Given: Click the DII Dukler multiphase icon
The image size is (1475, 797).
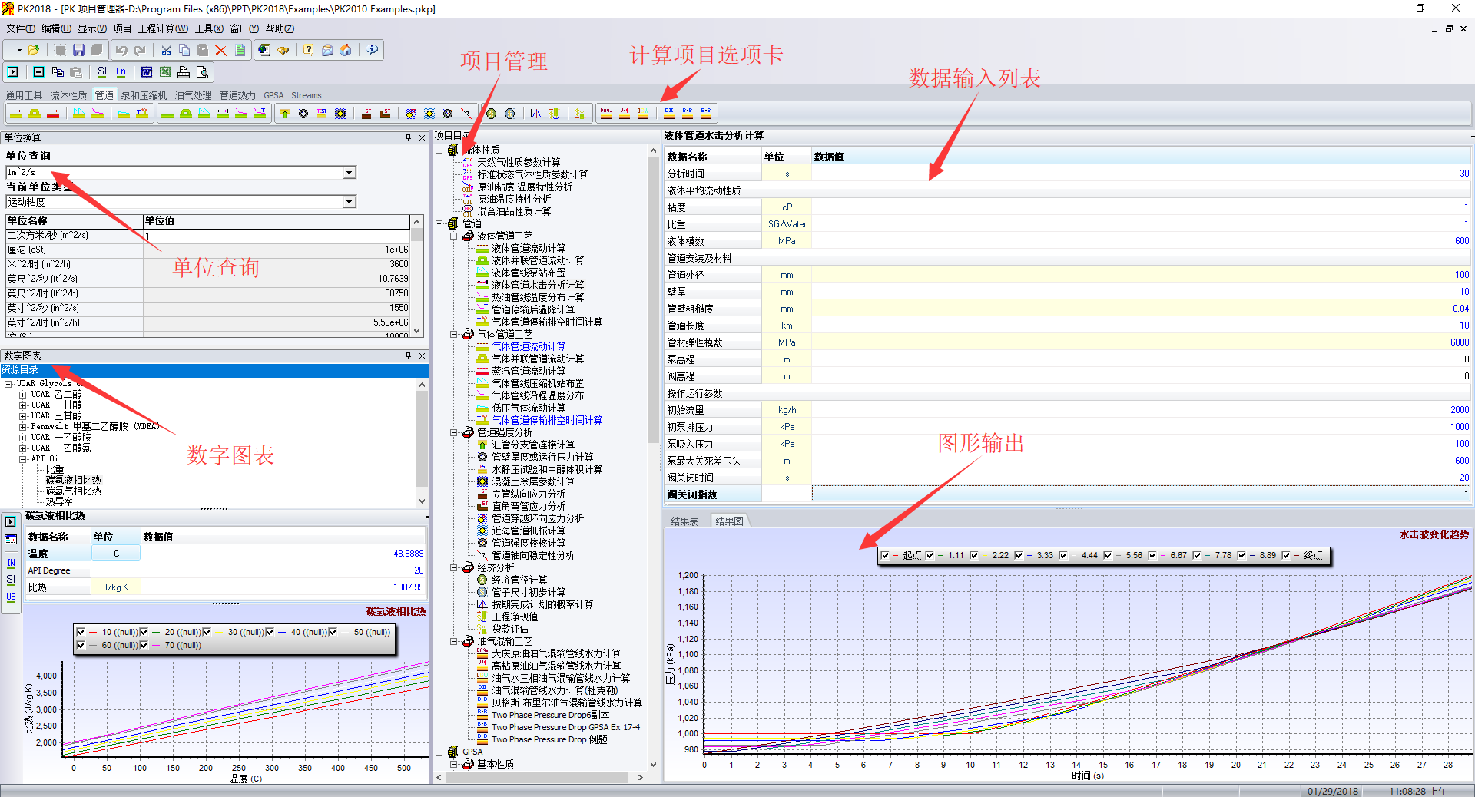Looking at the screenshot, I should point(669,113).
